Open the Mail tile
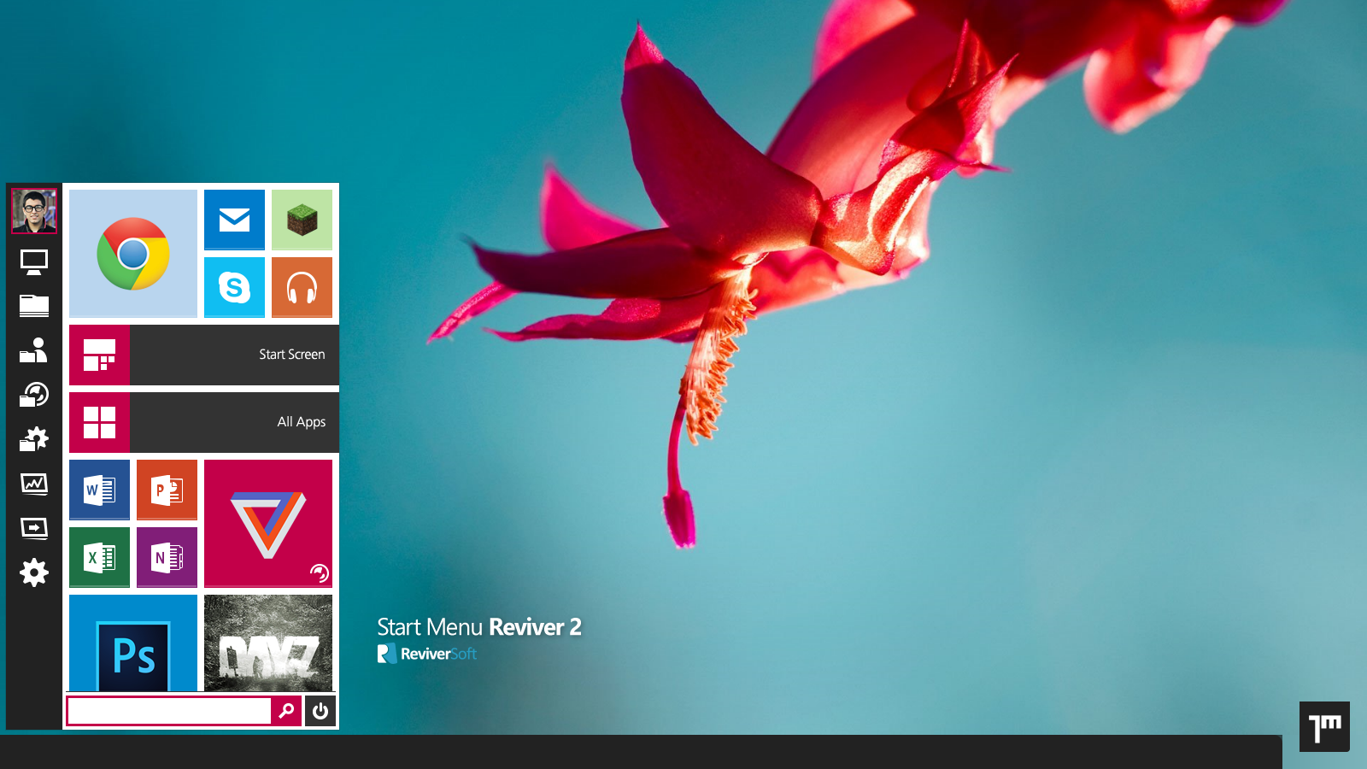 [234, 220]
